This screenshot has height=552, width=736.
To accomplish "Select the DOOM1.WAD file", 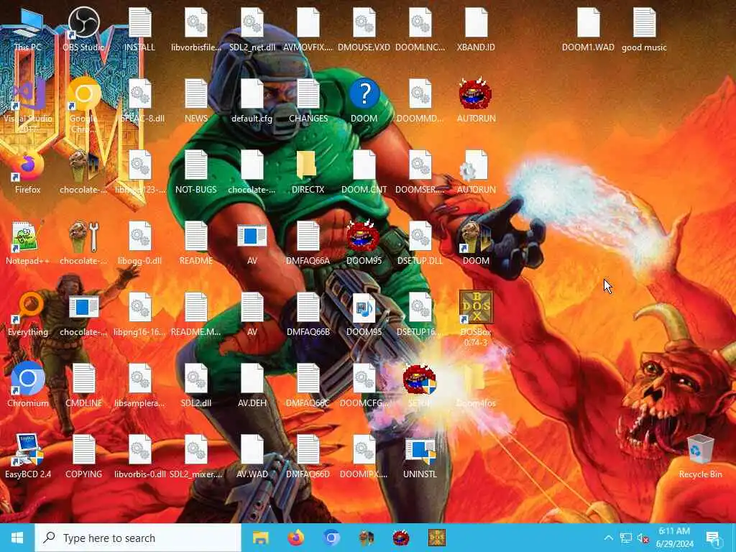I will click(x=588, y=29).
